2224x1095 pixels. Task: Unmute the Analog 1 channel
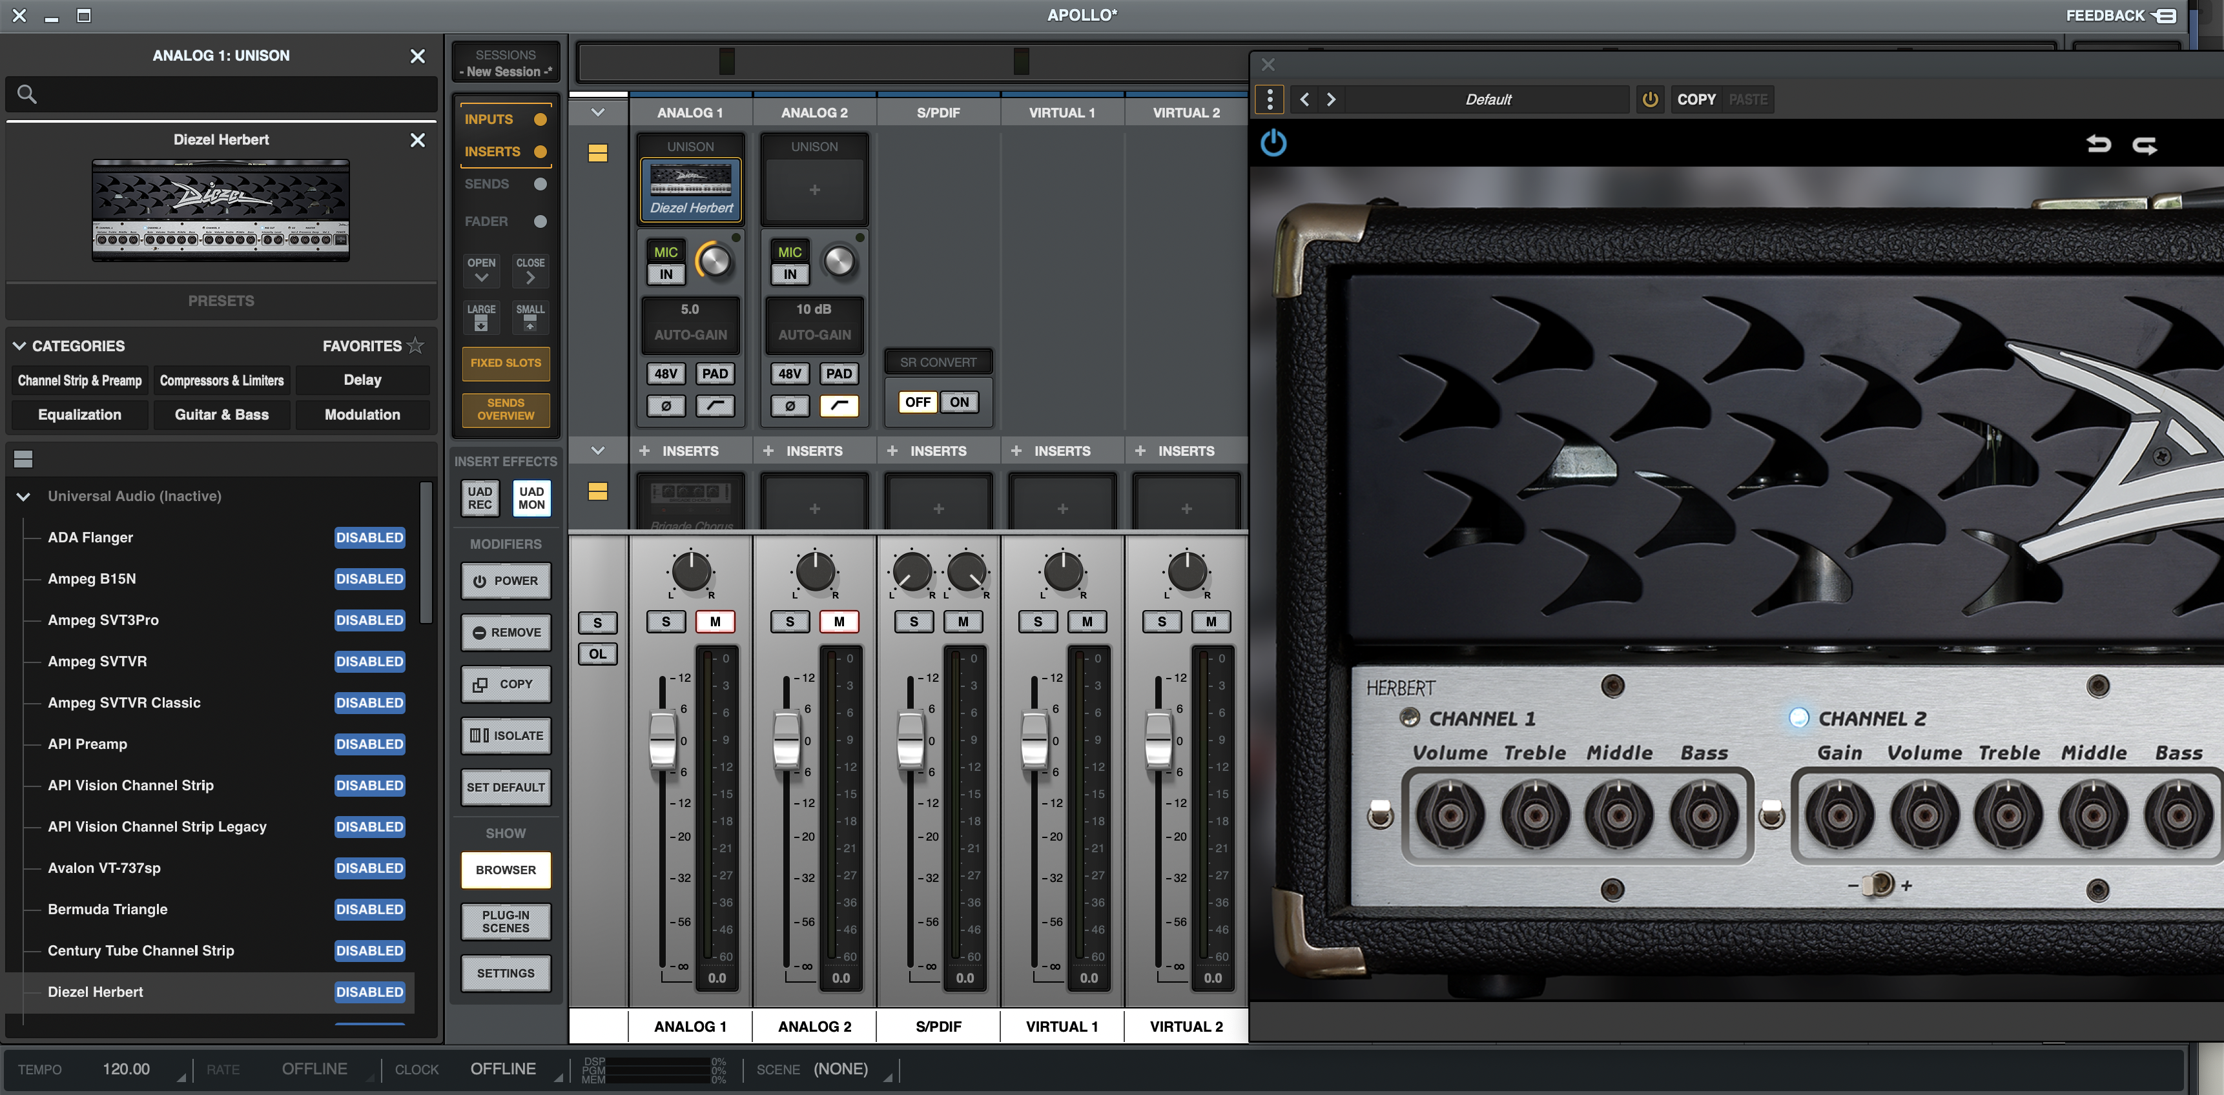pyautogui.click(x=715, y=621)
